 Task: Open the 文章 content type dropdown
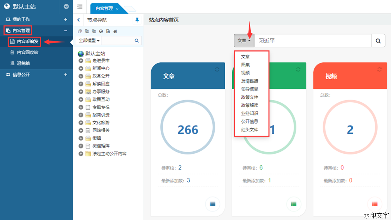point(244,41)
